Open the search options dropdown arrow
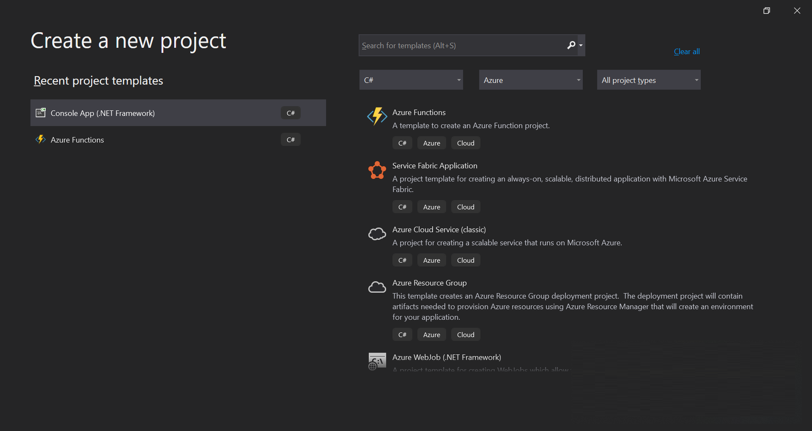 [x=581, y=45]
